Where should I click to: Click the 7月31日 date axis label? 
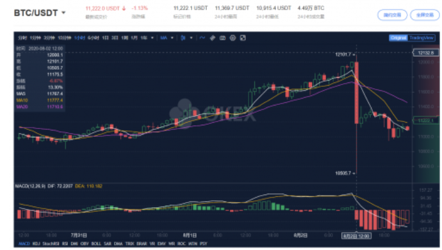(x=79, y=235)
